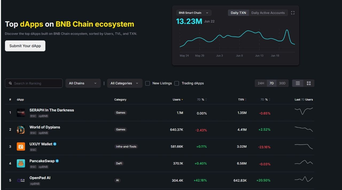This screenshot has width=342, height=190.
Task: Click the World of Dypians logo
Action: (x=21, y=130)
